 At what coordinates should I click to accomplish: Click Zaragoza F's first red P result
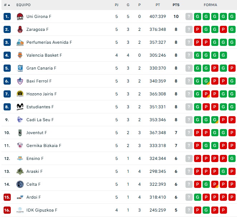(198, 29)
